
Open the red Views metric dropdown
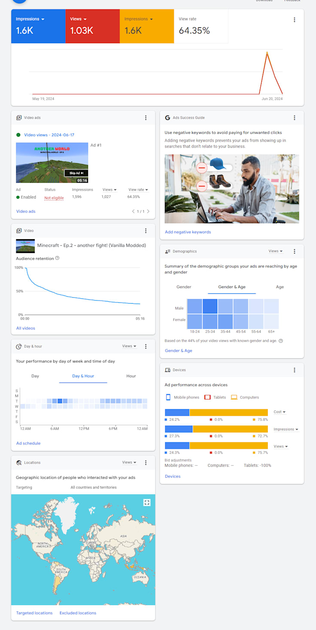79,19
